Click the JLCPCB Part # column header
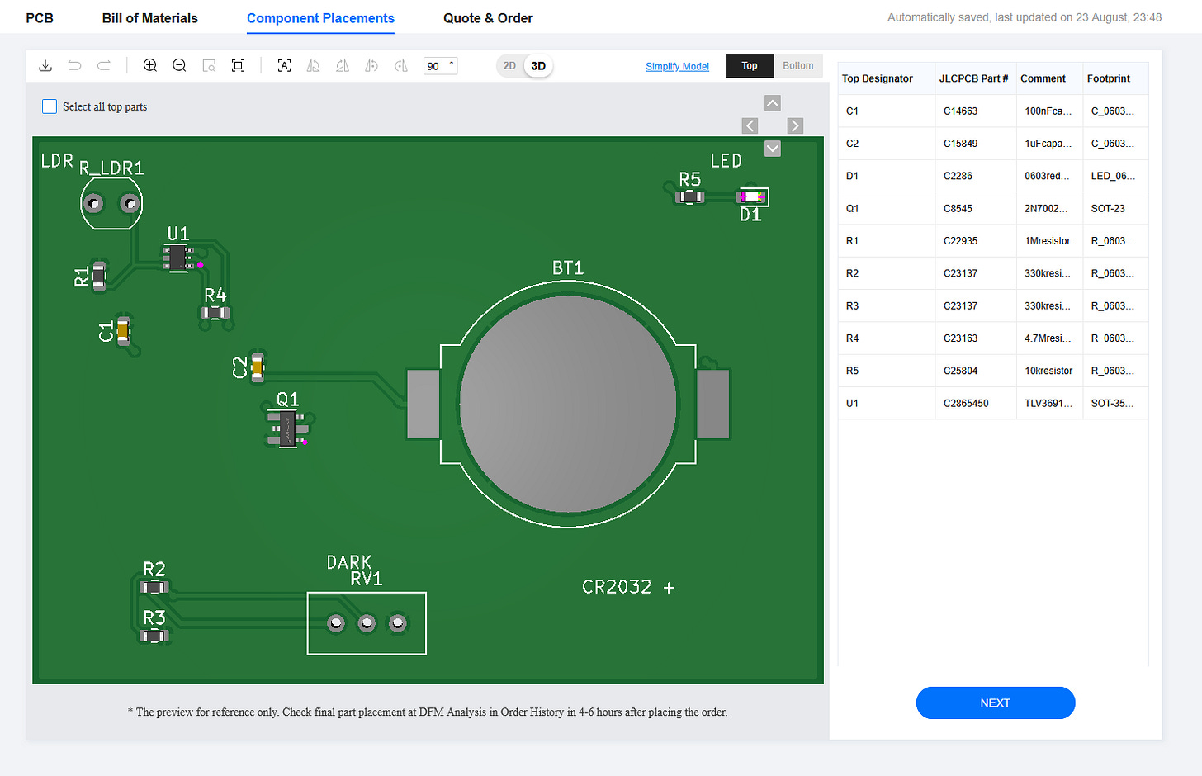This screenshot has width=1202, height=776. pyautogui.click(x=974, y=78)
